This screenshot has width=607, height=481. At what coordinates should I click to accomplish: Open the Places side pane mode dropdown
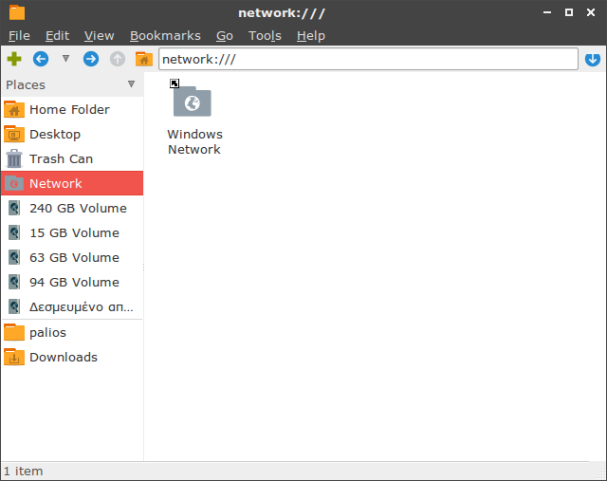pos(131,84)
